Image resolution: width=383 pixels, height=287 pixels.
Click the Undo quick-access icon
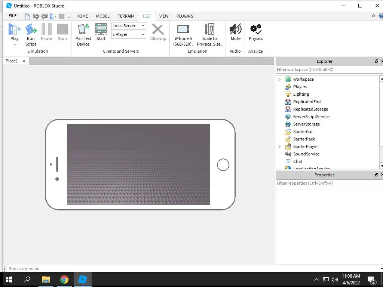36,16
